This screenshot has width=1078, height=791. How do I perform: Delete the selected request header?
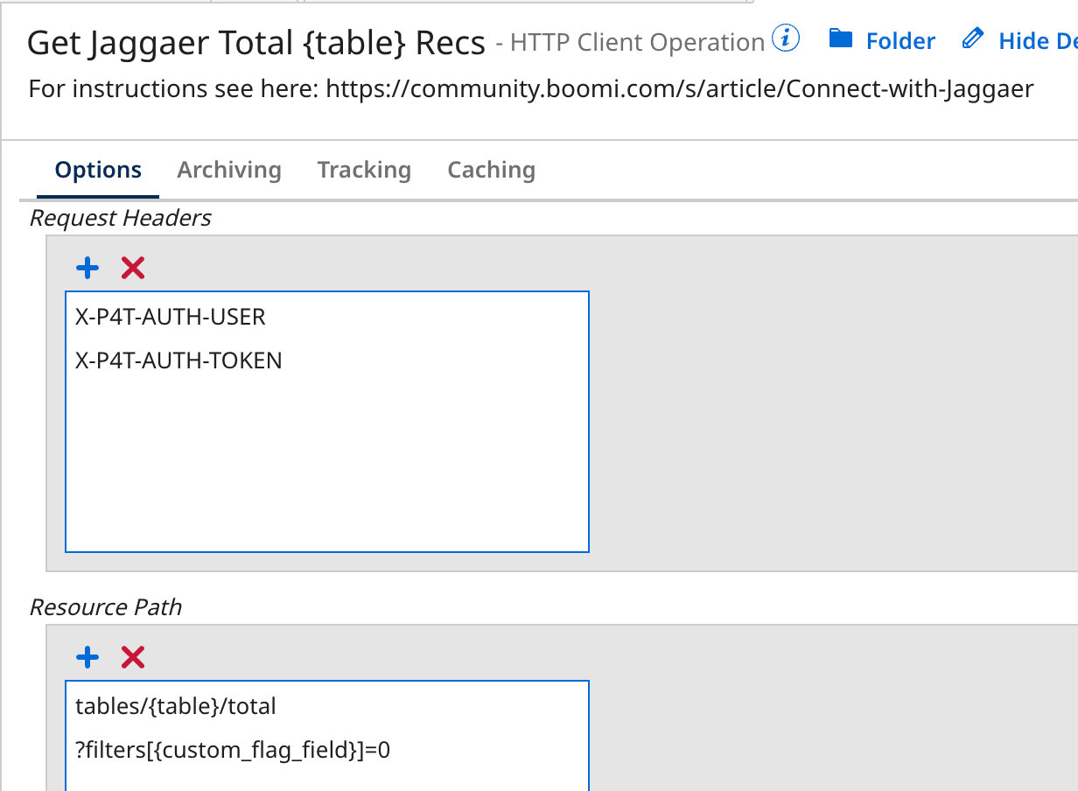click(132, 267)
